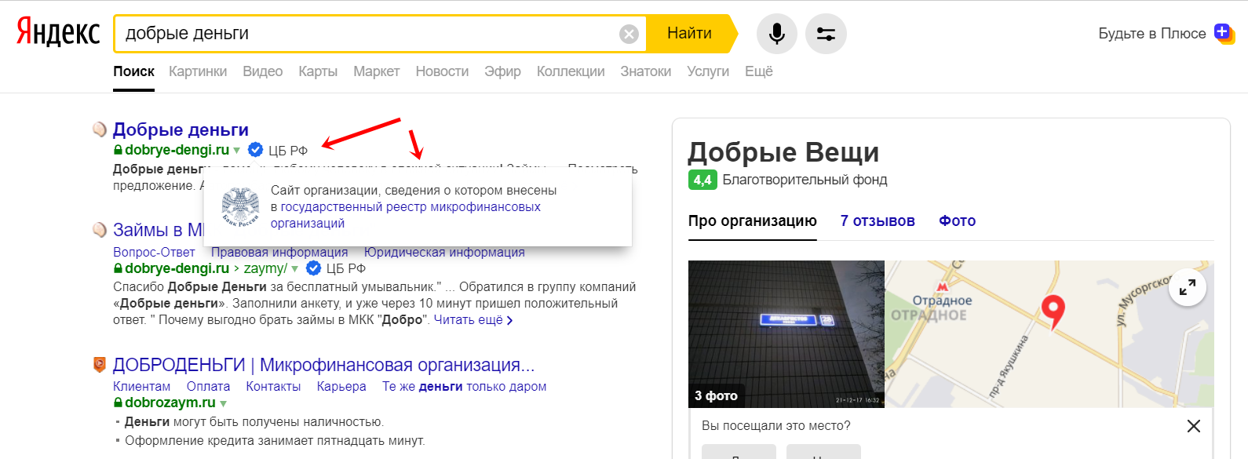
Task: Open the Коллекции tab
Action: click(571, 71)
